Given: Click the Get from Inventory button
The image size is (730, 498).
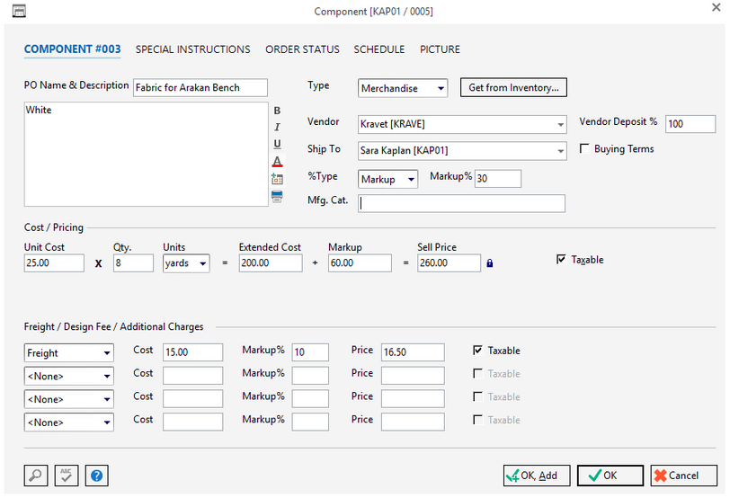Looking at the screenshot, I should (x=513, y=87).
